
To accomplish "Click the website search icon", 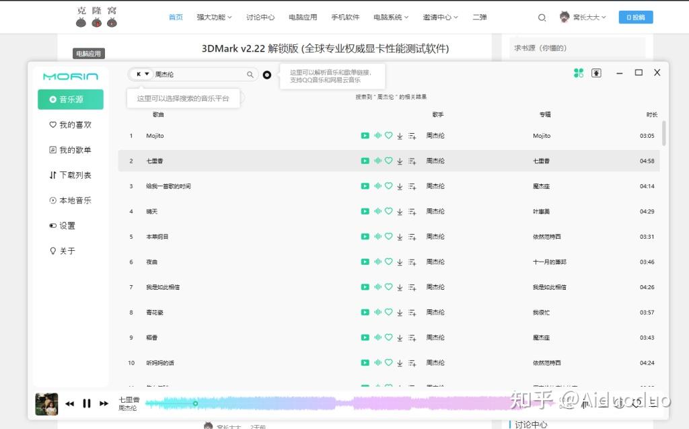I will tap(542, 17).
